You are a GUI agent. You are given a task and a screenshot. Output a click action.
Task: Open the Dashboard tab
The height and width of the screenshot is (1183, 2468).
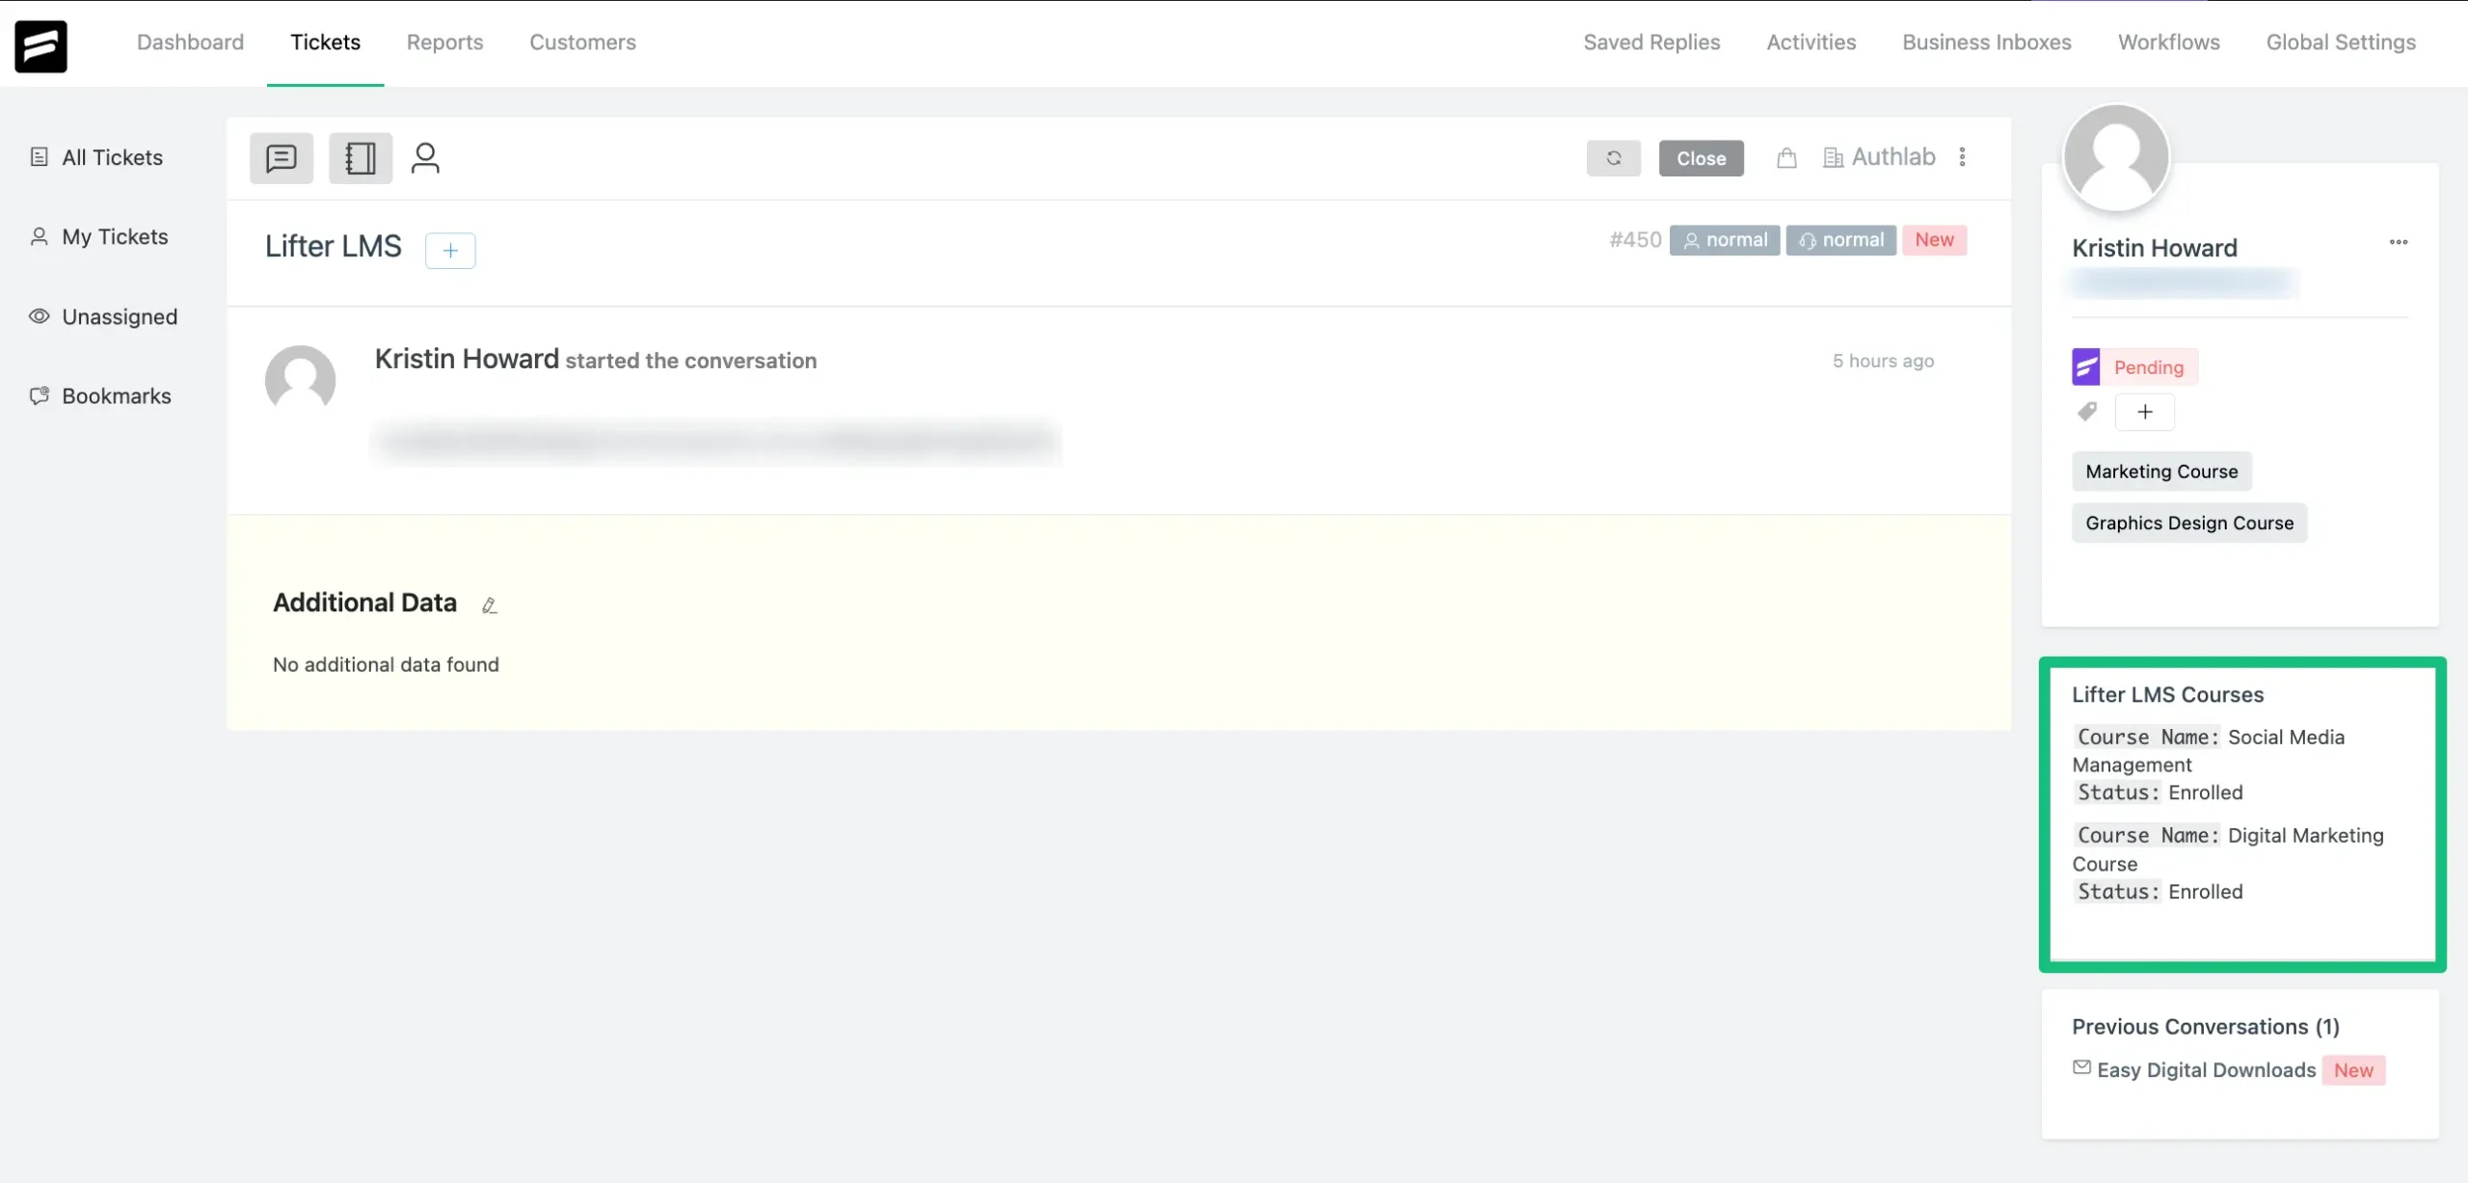(x=190, y=42)
